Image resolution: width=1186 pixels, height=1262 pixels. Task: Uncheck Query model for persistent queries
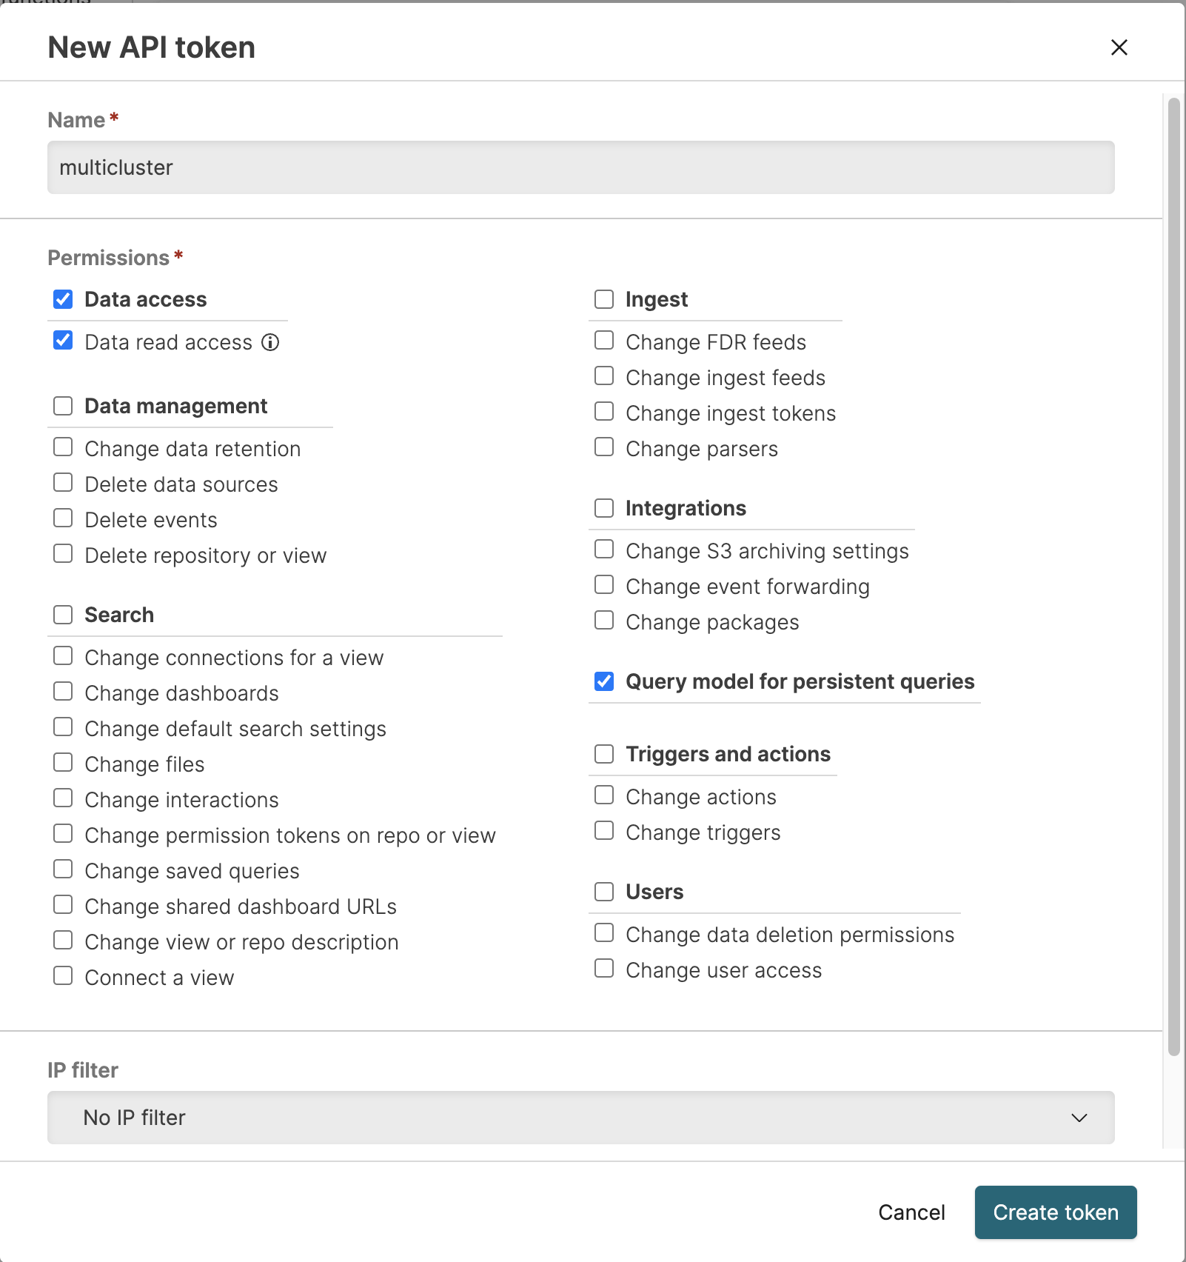pyautogui.click(x=604, y=681)
